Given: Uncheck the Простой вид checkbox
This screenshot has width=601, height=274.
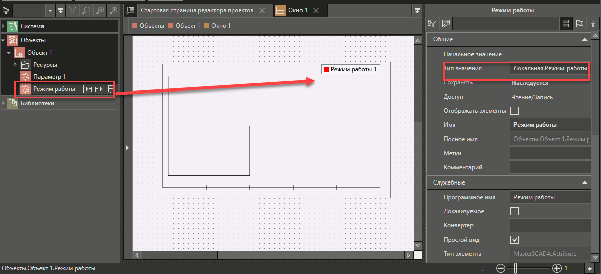Looking at the screenshot, I should [x=514, y=240].
